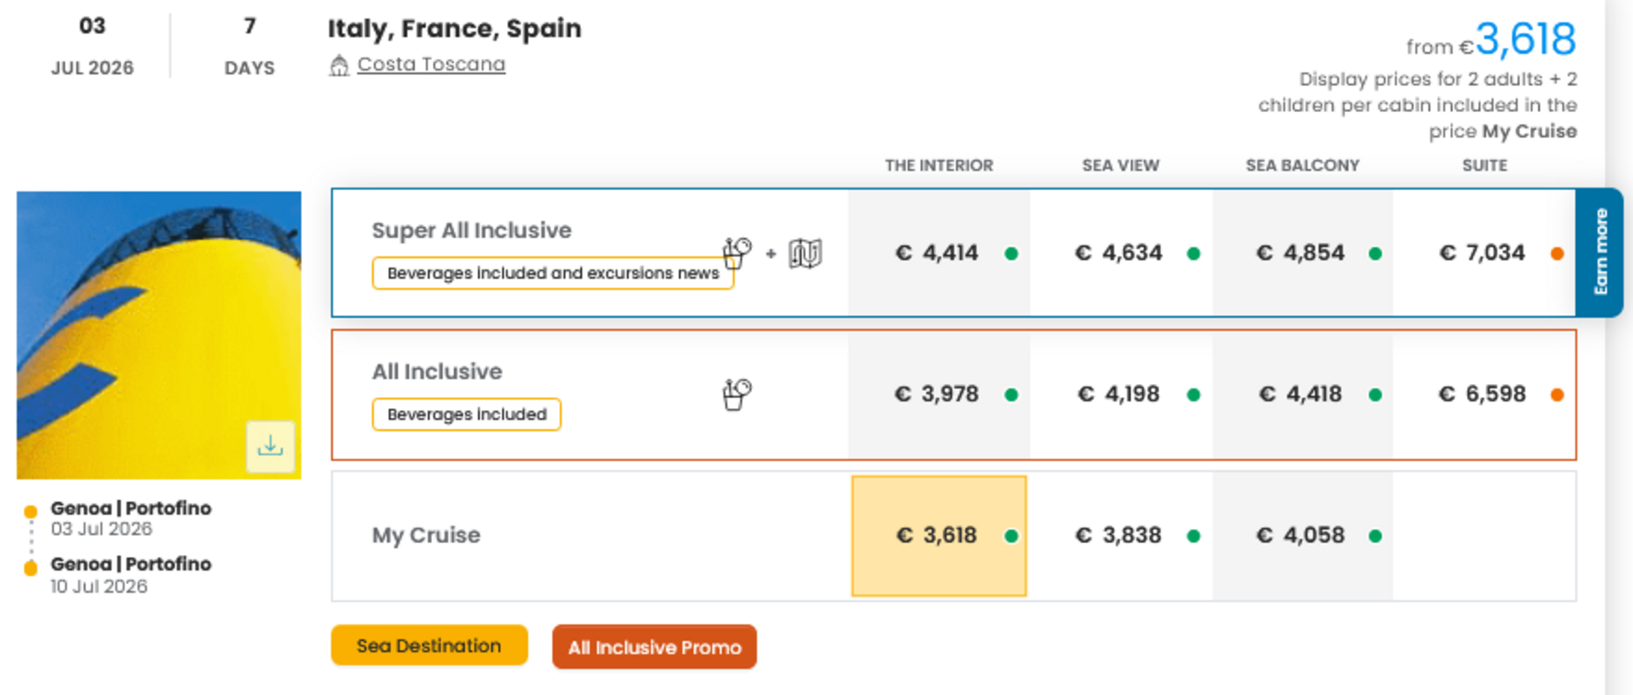Select the SUITE column header
The image size is (1633, 695).
1484,165
